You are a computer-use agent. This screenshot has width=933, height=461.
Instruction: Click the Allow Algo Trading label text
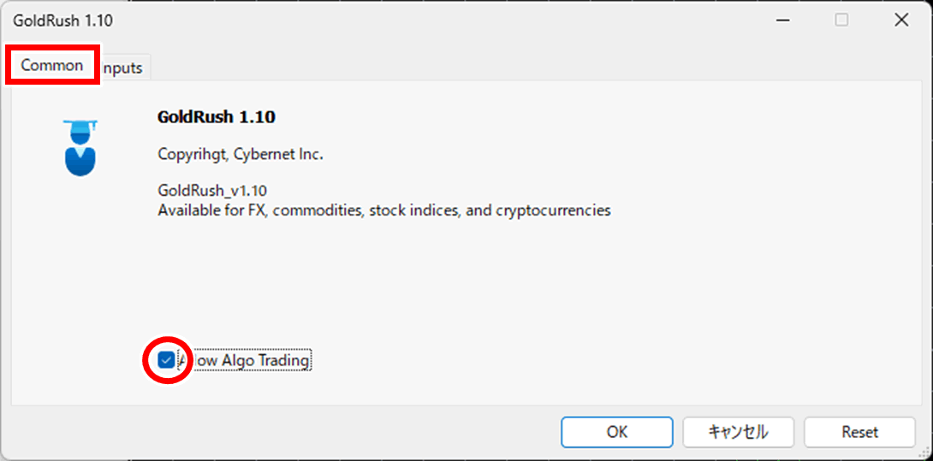point(244,360)
